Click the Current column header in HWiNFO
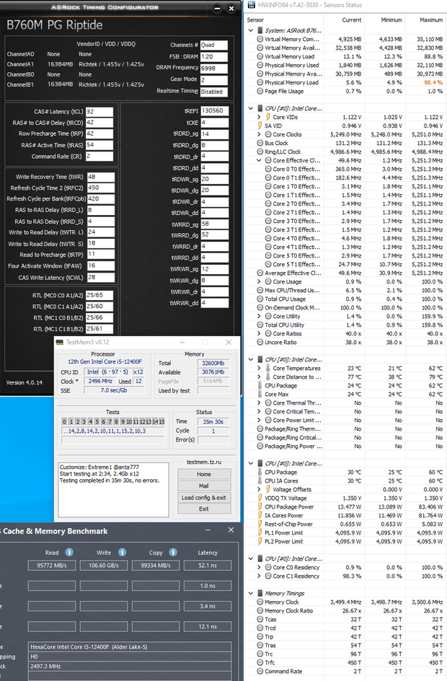The image size is (447, 681). [352, 20]
